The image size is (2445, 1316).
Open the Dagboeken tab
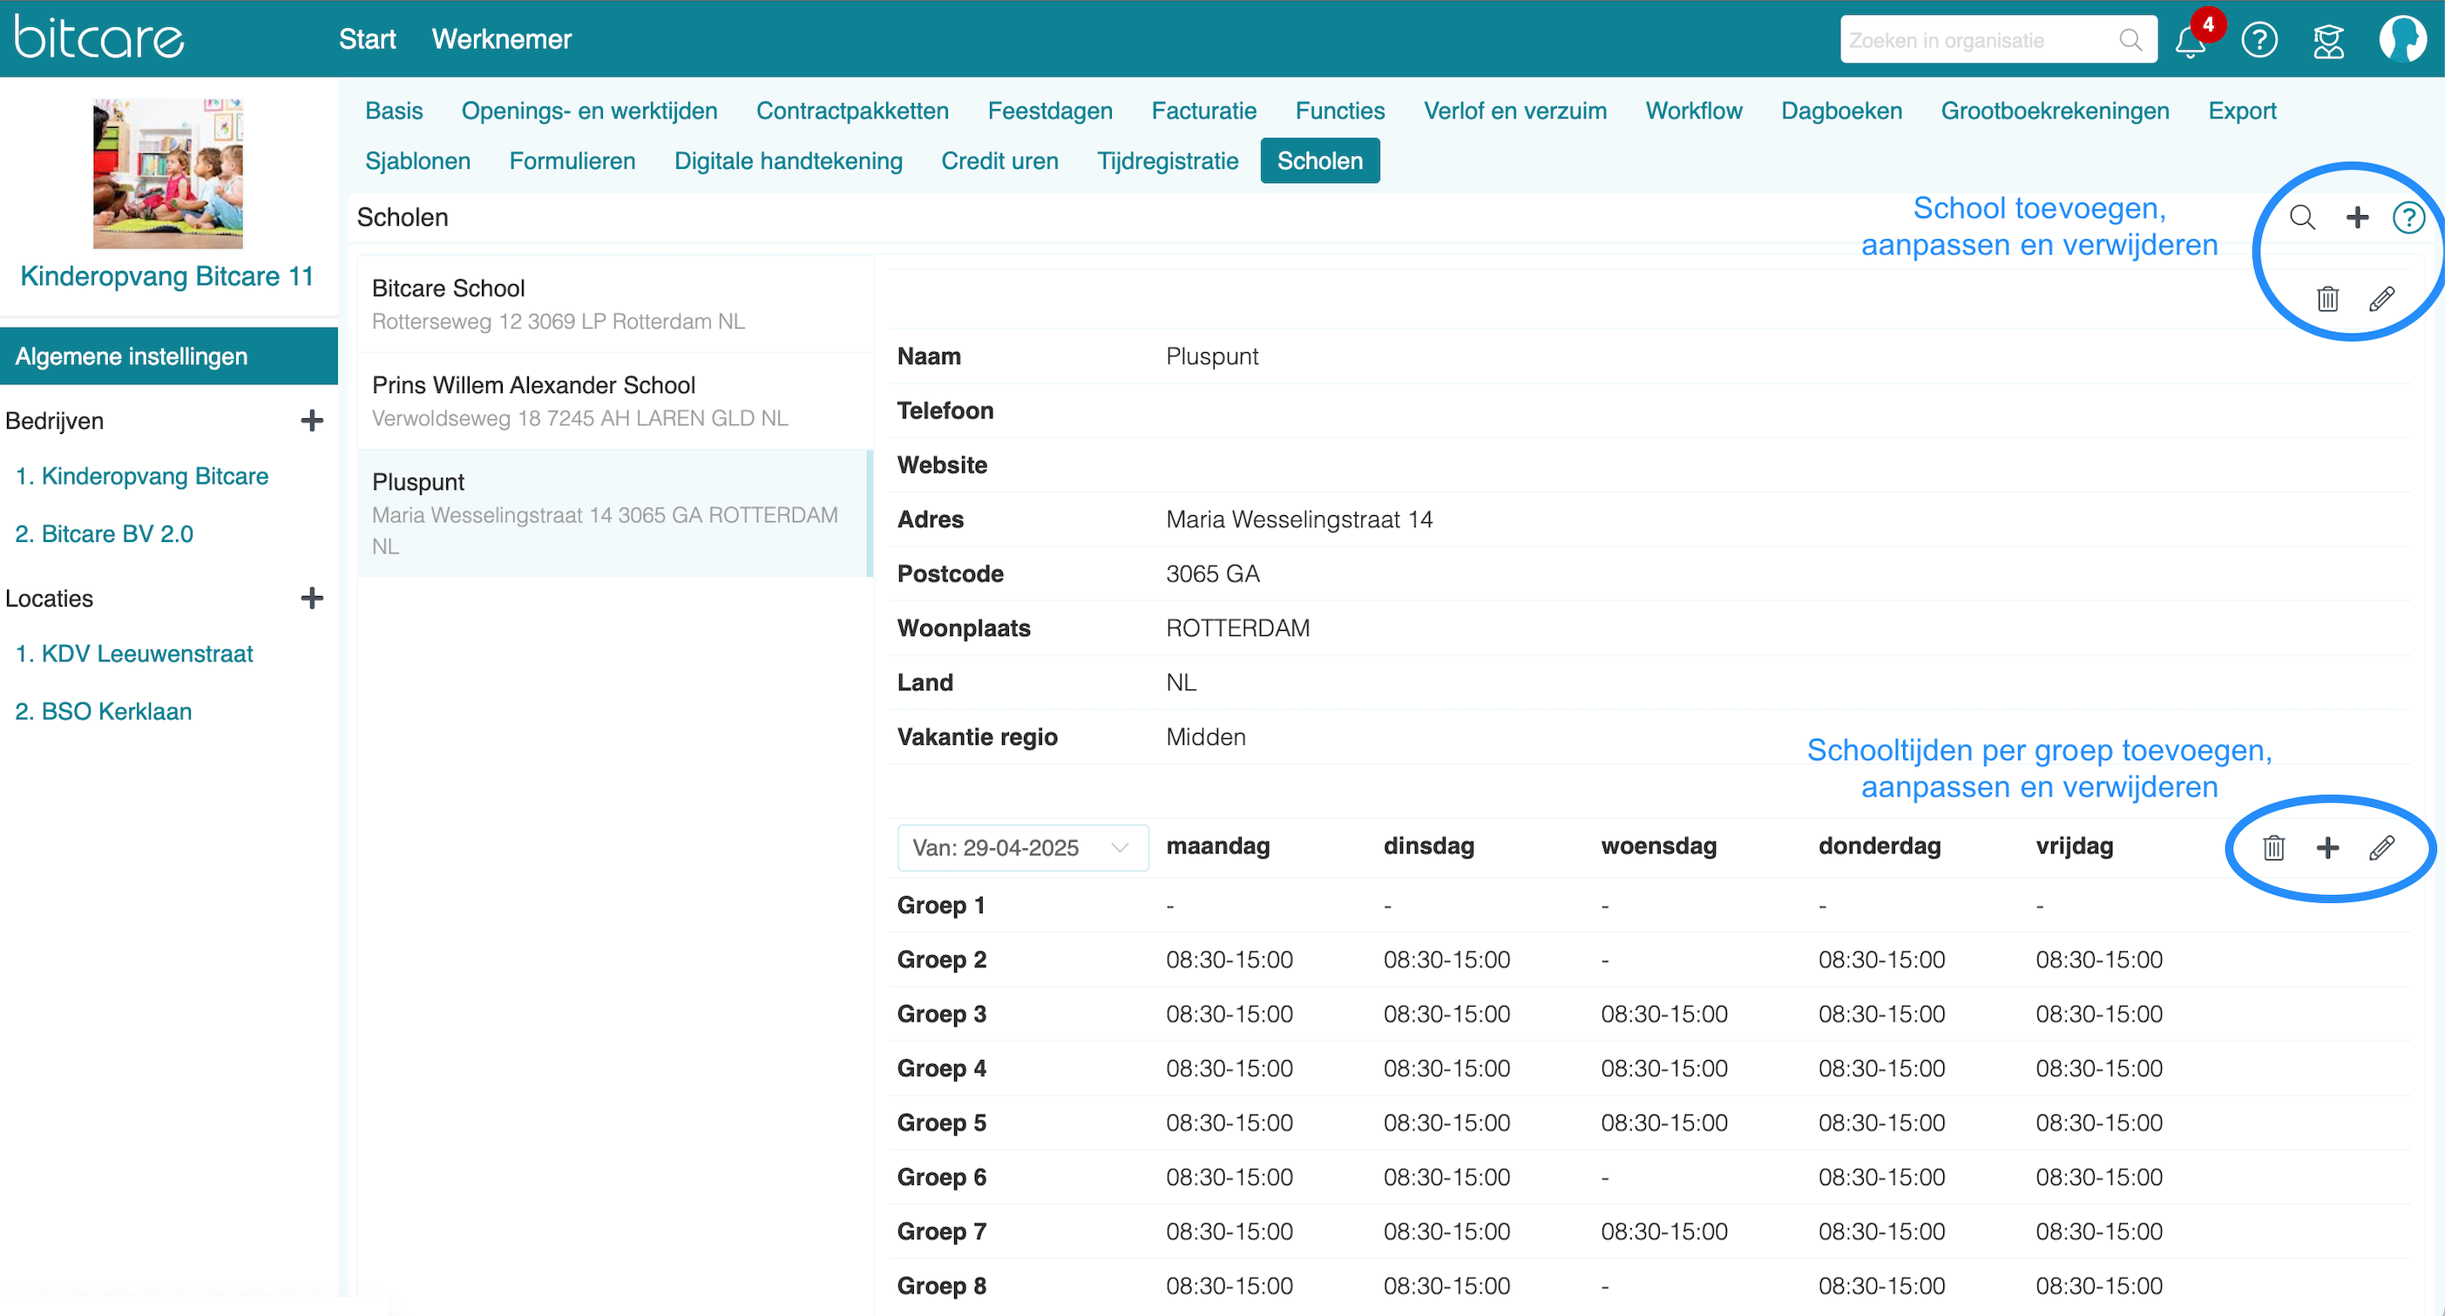tap(1841, 110)
